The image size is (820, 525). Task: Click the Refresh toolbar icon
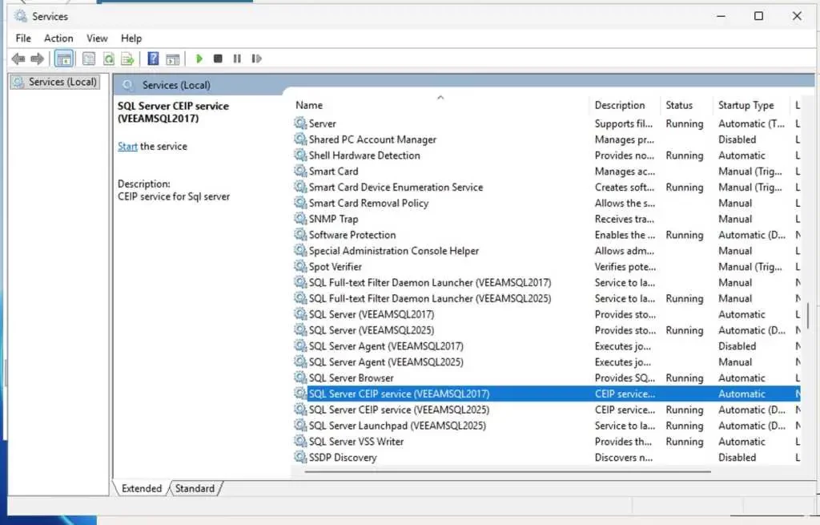coord(108,59)
